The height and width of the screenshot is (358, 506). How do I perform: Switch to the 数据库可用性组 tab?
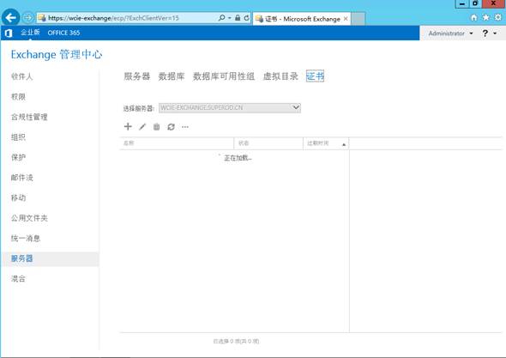(x=224, y=76)
